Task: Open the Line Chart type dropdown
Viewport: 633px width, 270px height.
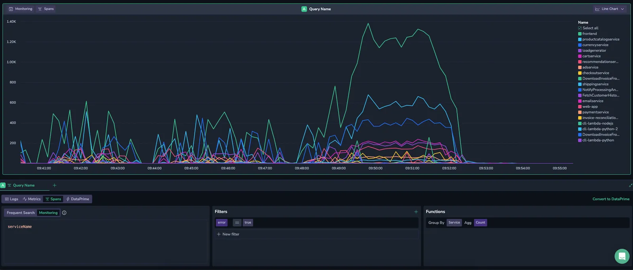Action: click(610, 9)
